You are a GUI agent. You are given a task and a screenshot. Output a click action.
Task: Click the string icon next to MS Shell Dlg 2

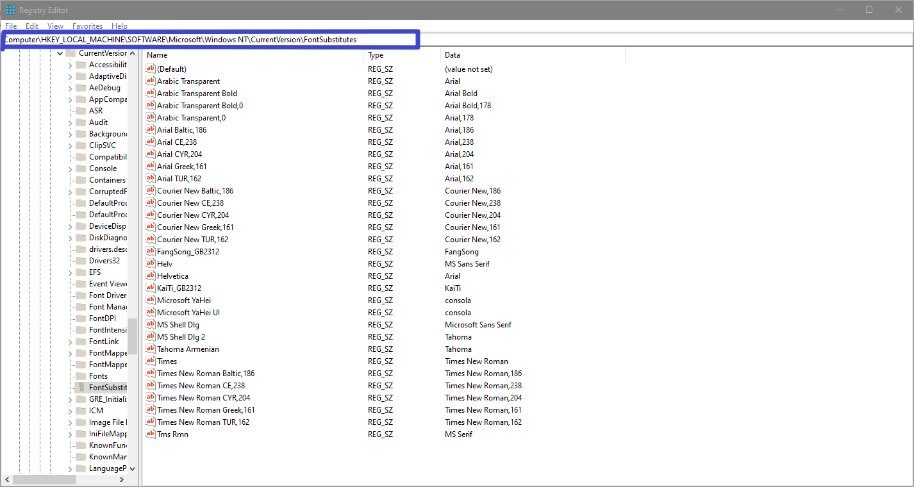click(151, 336)
